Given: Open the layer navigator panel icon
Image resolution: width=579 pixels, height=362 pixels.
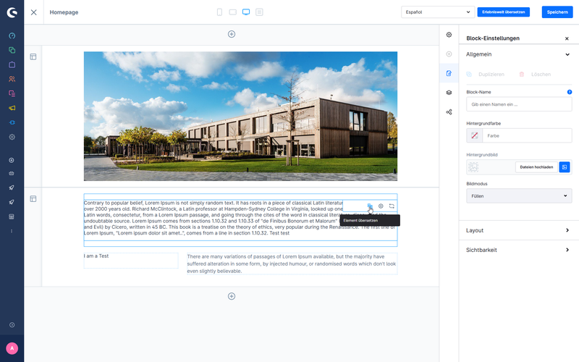Looking at the screenshot, I should (449, 93).
